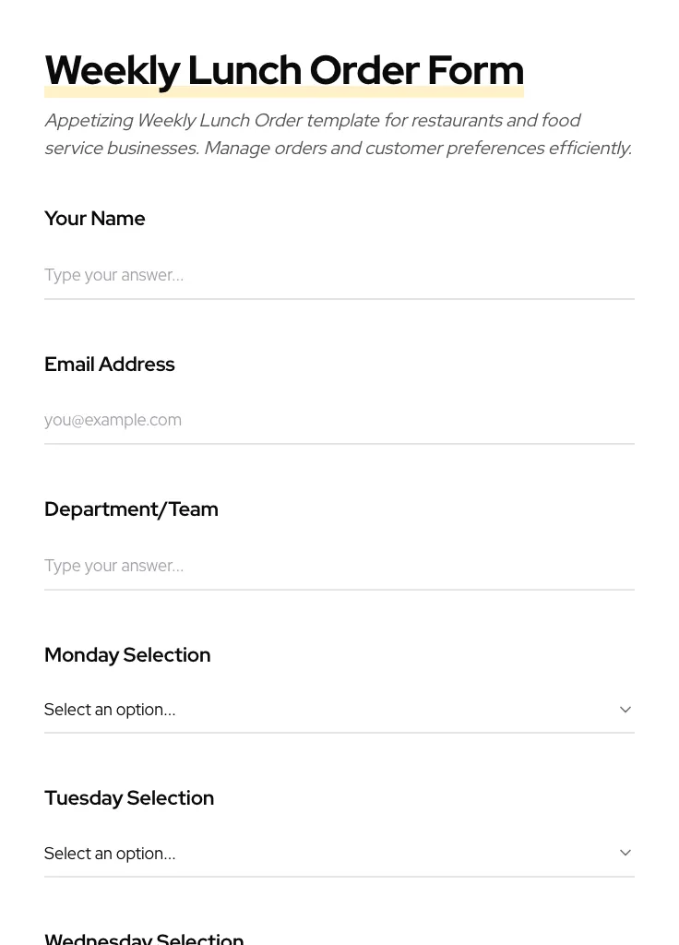
Task: Click the Tuesday Selection label
Action: pyautogui.click(x=129, y=798)
